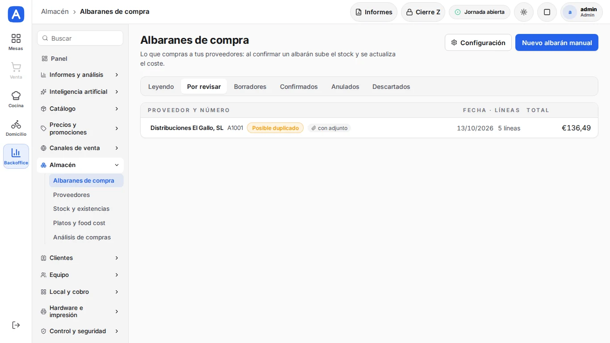Open the Cocina chef hat icon
610x343 pixels.
pos(16,99)
